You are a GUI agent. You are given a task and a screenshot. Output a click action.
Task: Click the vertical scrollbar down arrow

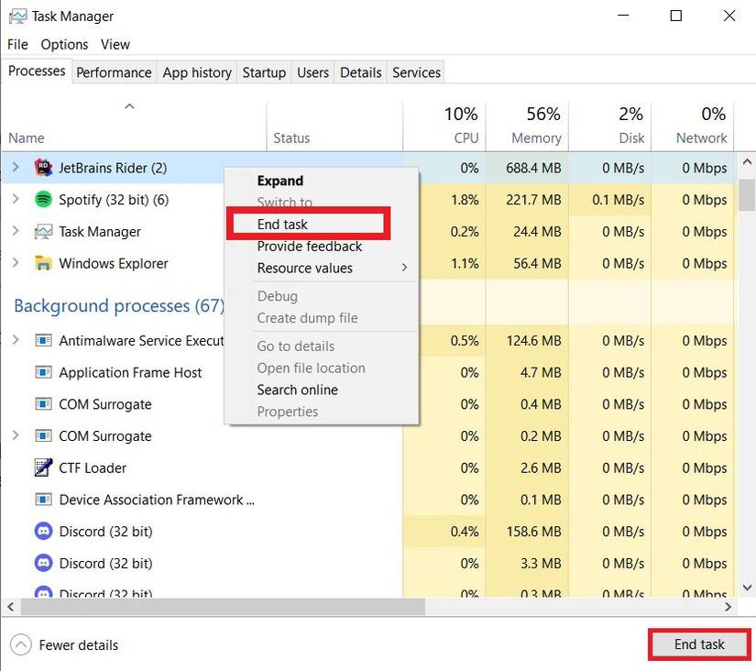[x=748, y=587]
